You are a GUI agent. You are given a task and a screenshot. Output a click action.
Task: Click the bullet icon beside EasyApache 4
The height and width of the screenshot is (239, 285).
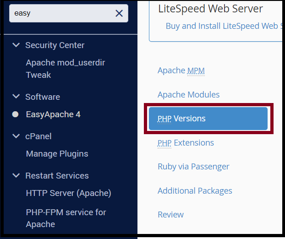point(15,114)
